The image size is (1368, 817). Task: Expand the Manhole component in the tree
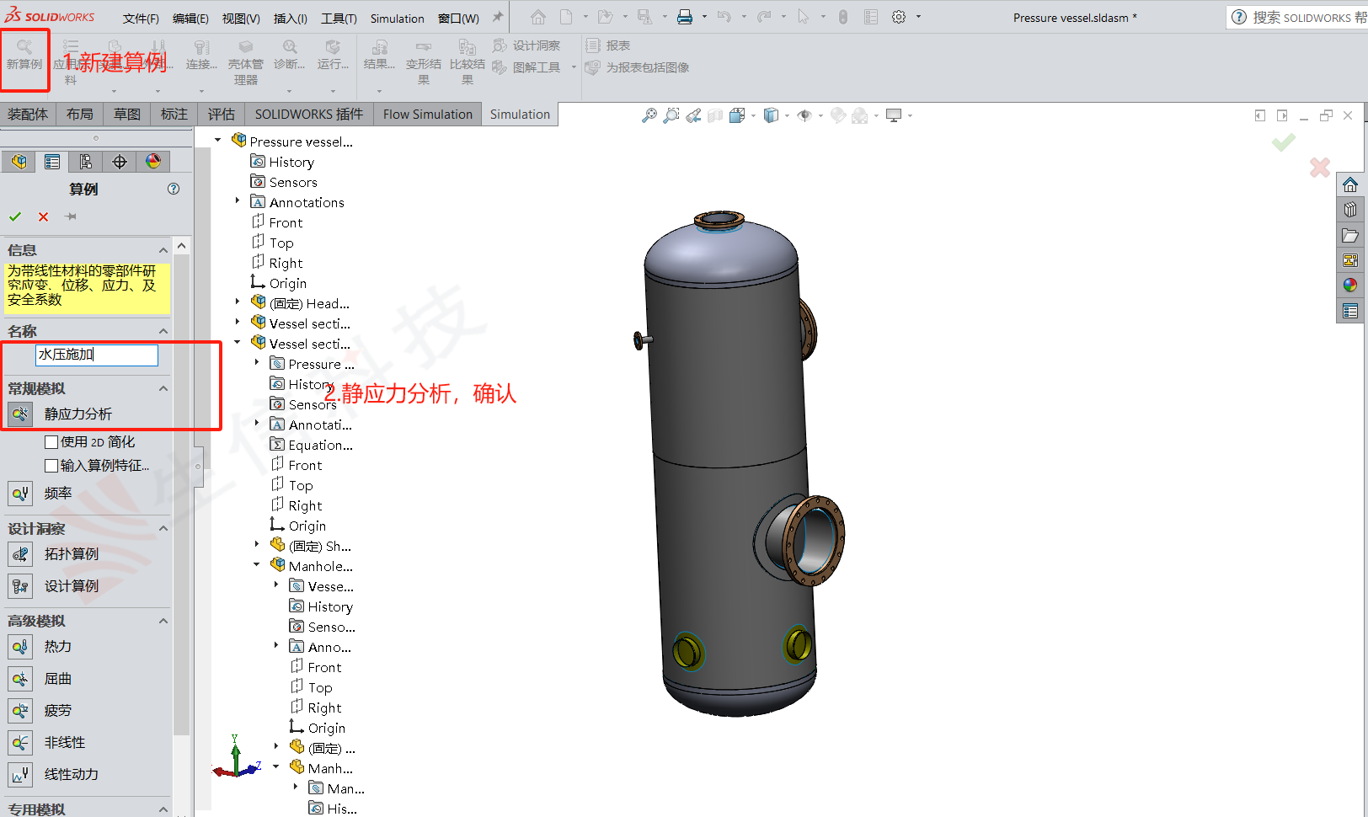[256, 565]
